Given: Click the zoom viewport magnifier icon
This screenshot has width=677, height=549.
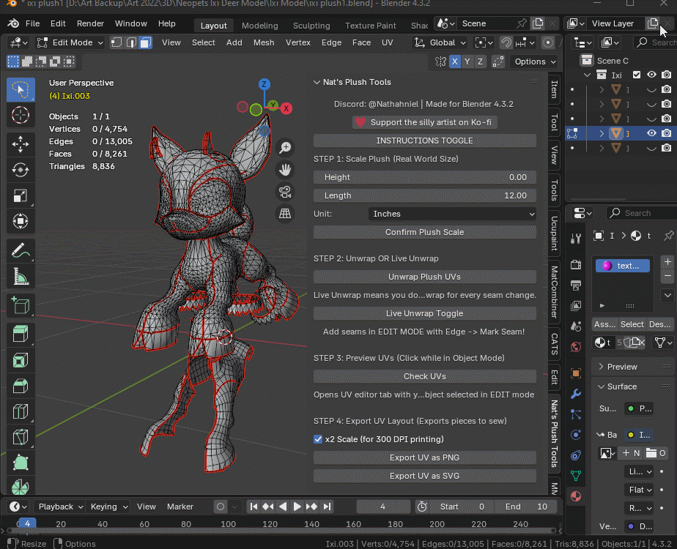Looking at the screenshot, I should point(285,147).
